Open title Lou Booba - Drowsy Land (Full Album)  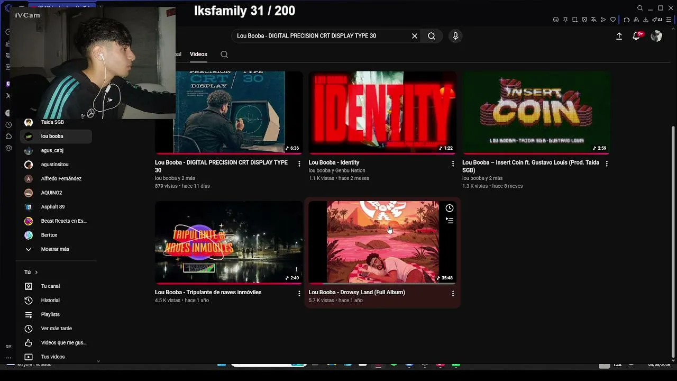coord(356,292)
